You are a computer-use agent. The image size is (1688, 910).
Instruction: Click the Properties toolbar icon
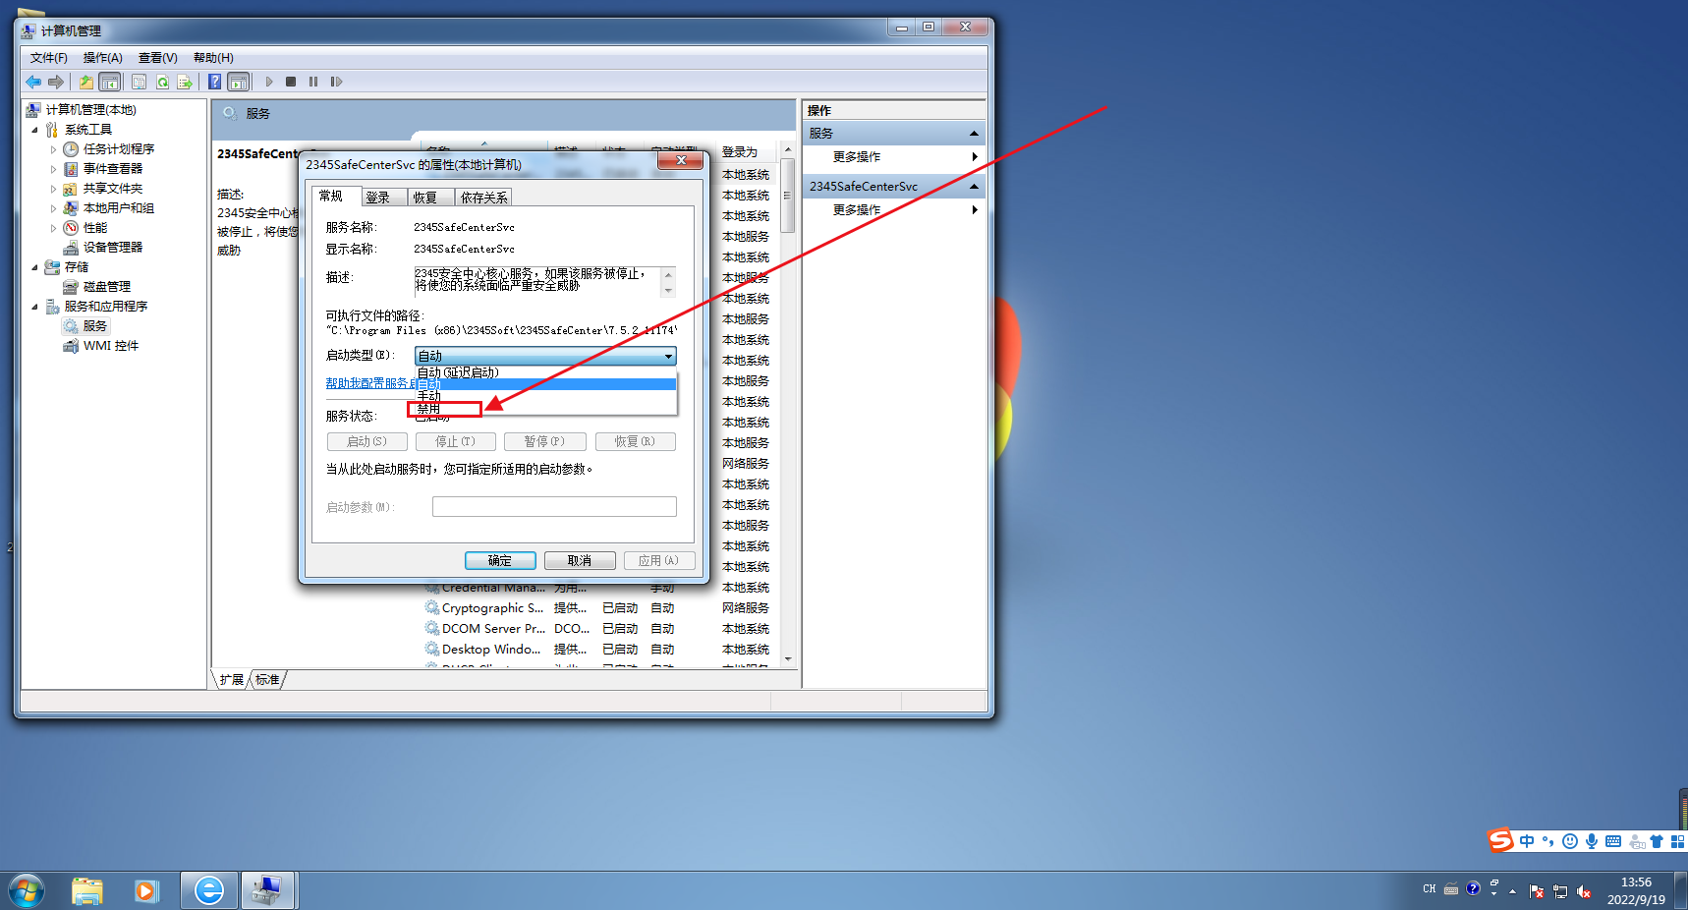click(x=139, y=82)
